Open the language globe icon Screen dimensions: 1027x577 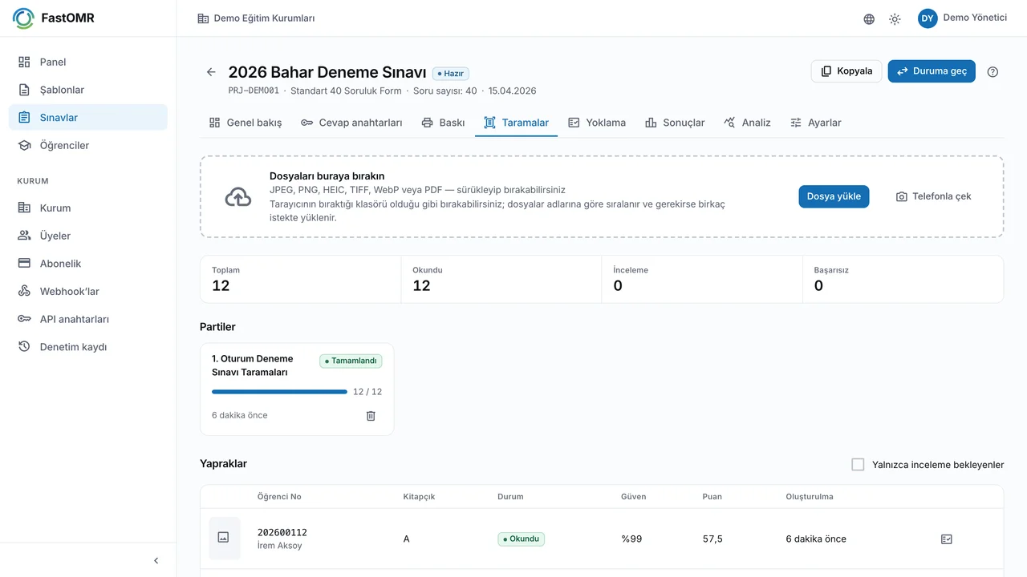tap(869, 19)
